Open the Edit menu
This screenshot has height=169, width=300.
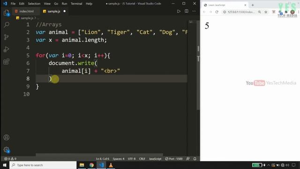(22, 4)
